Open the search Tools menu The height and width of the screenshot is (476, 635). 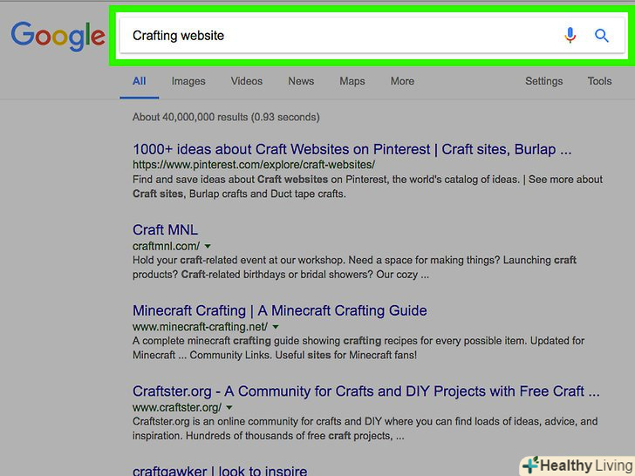coord(599,81)
